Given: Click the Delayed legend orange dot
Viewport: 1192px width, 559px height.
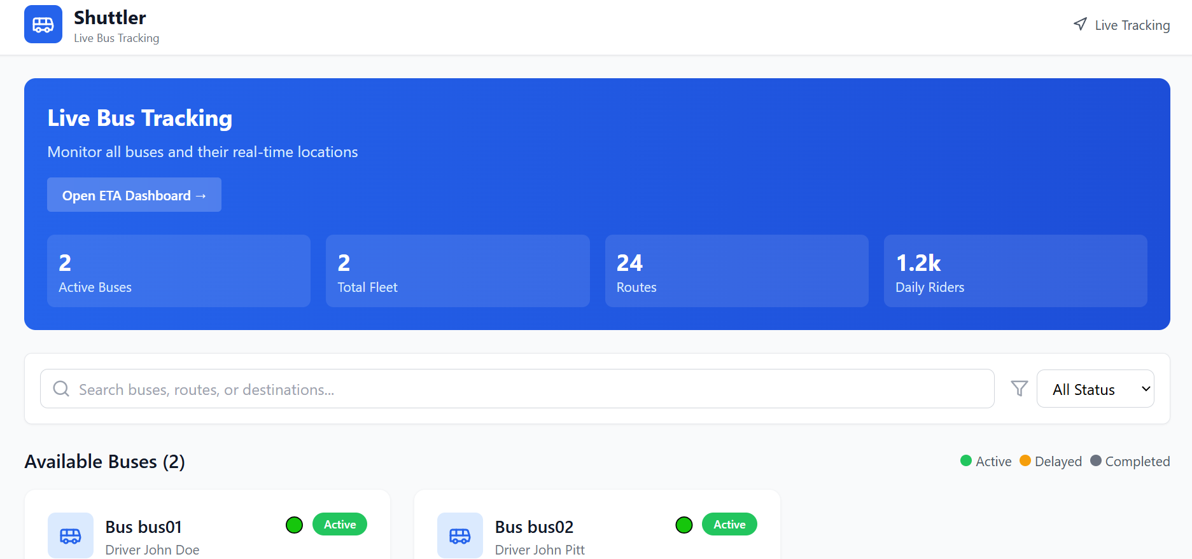Looking at the screenshot, I should click(x=1025, y=460).
